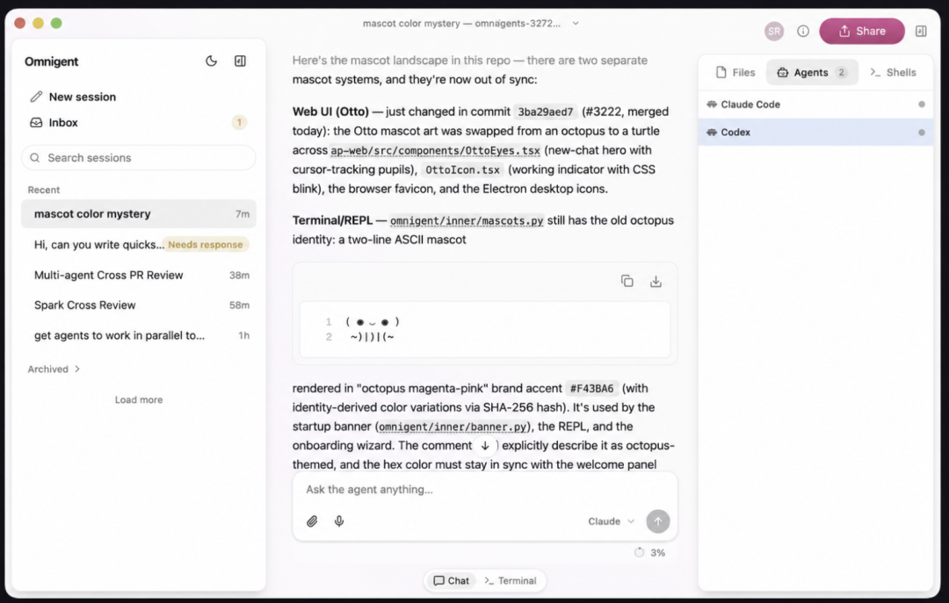Jump to bottom with down-arrow button

485,446
